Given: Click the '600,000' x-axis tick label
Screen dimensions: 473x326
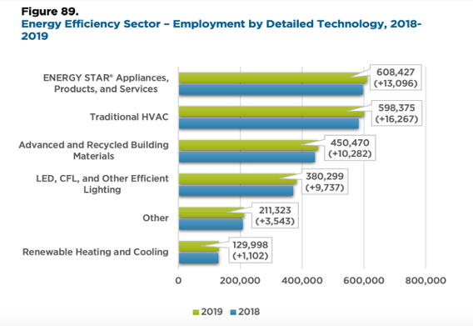Looking at the screenshot, I should click(364, 281).
